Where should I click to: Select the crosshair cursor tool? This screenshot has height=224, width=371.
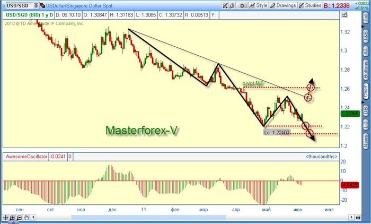[x=5, y=219]
